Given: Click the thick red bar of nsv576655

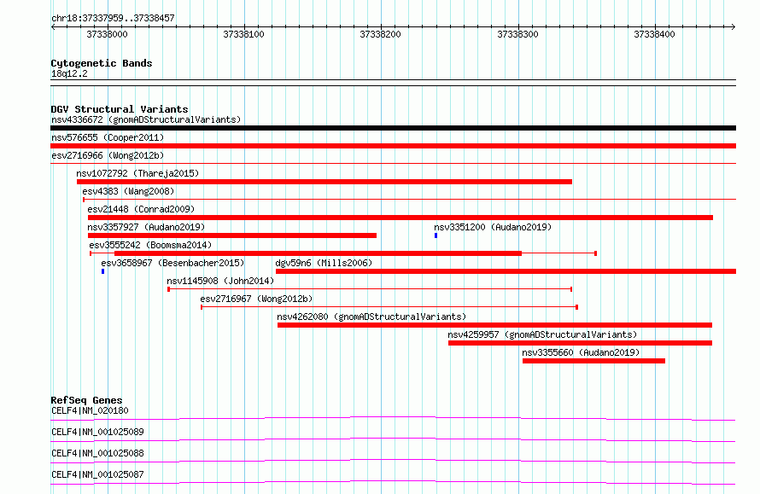Looking at the screenshot, I should [x=393, y=146].
